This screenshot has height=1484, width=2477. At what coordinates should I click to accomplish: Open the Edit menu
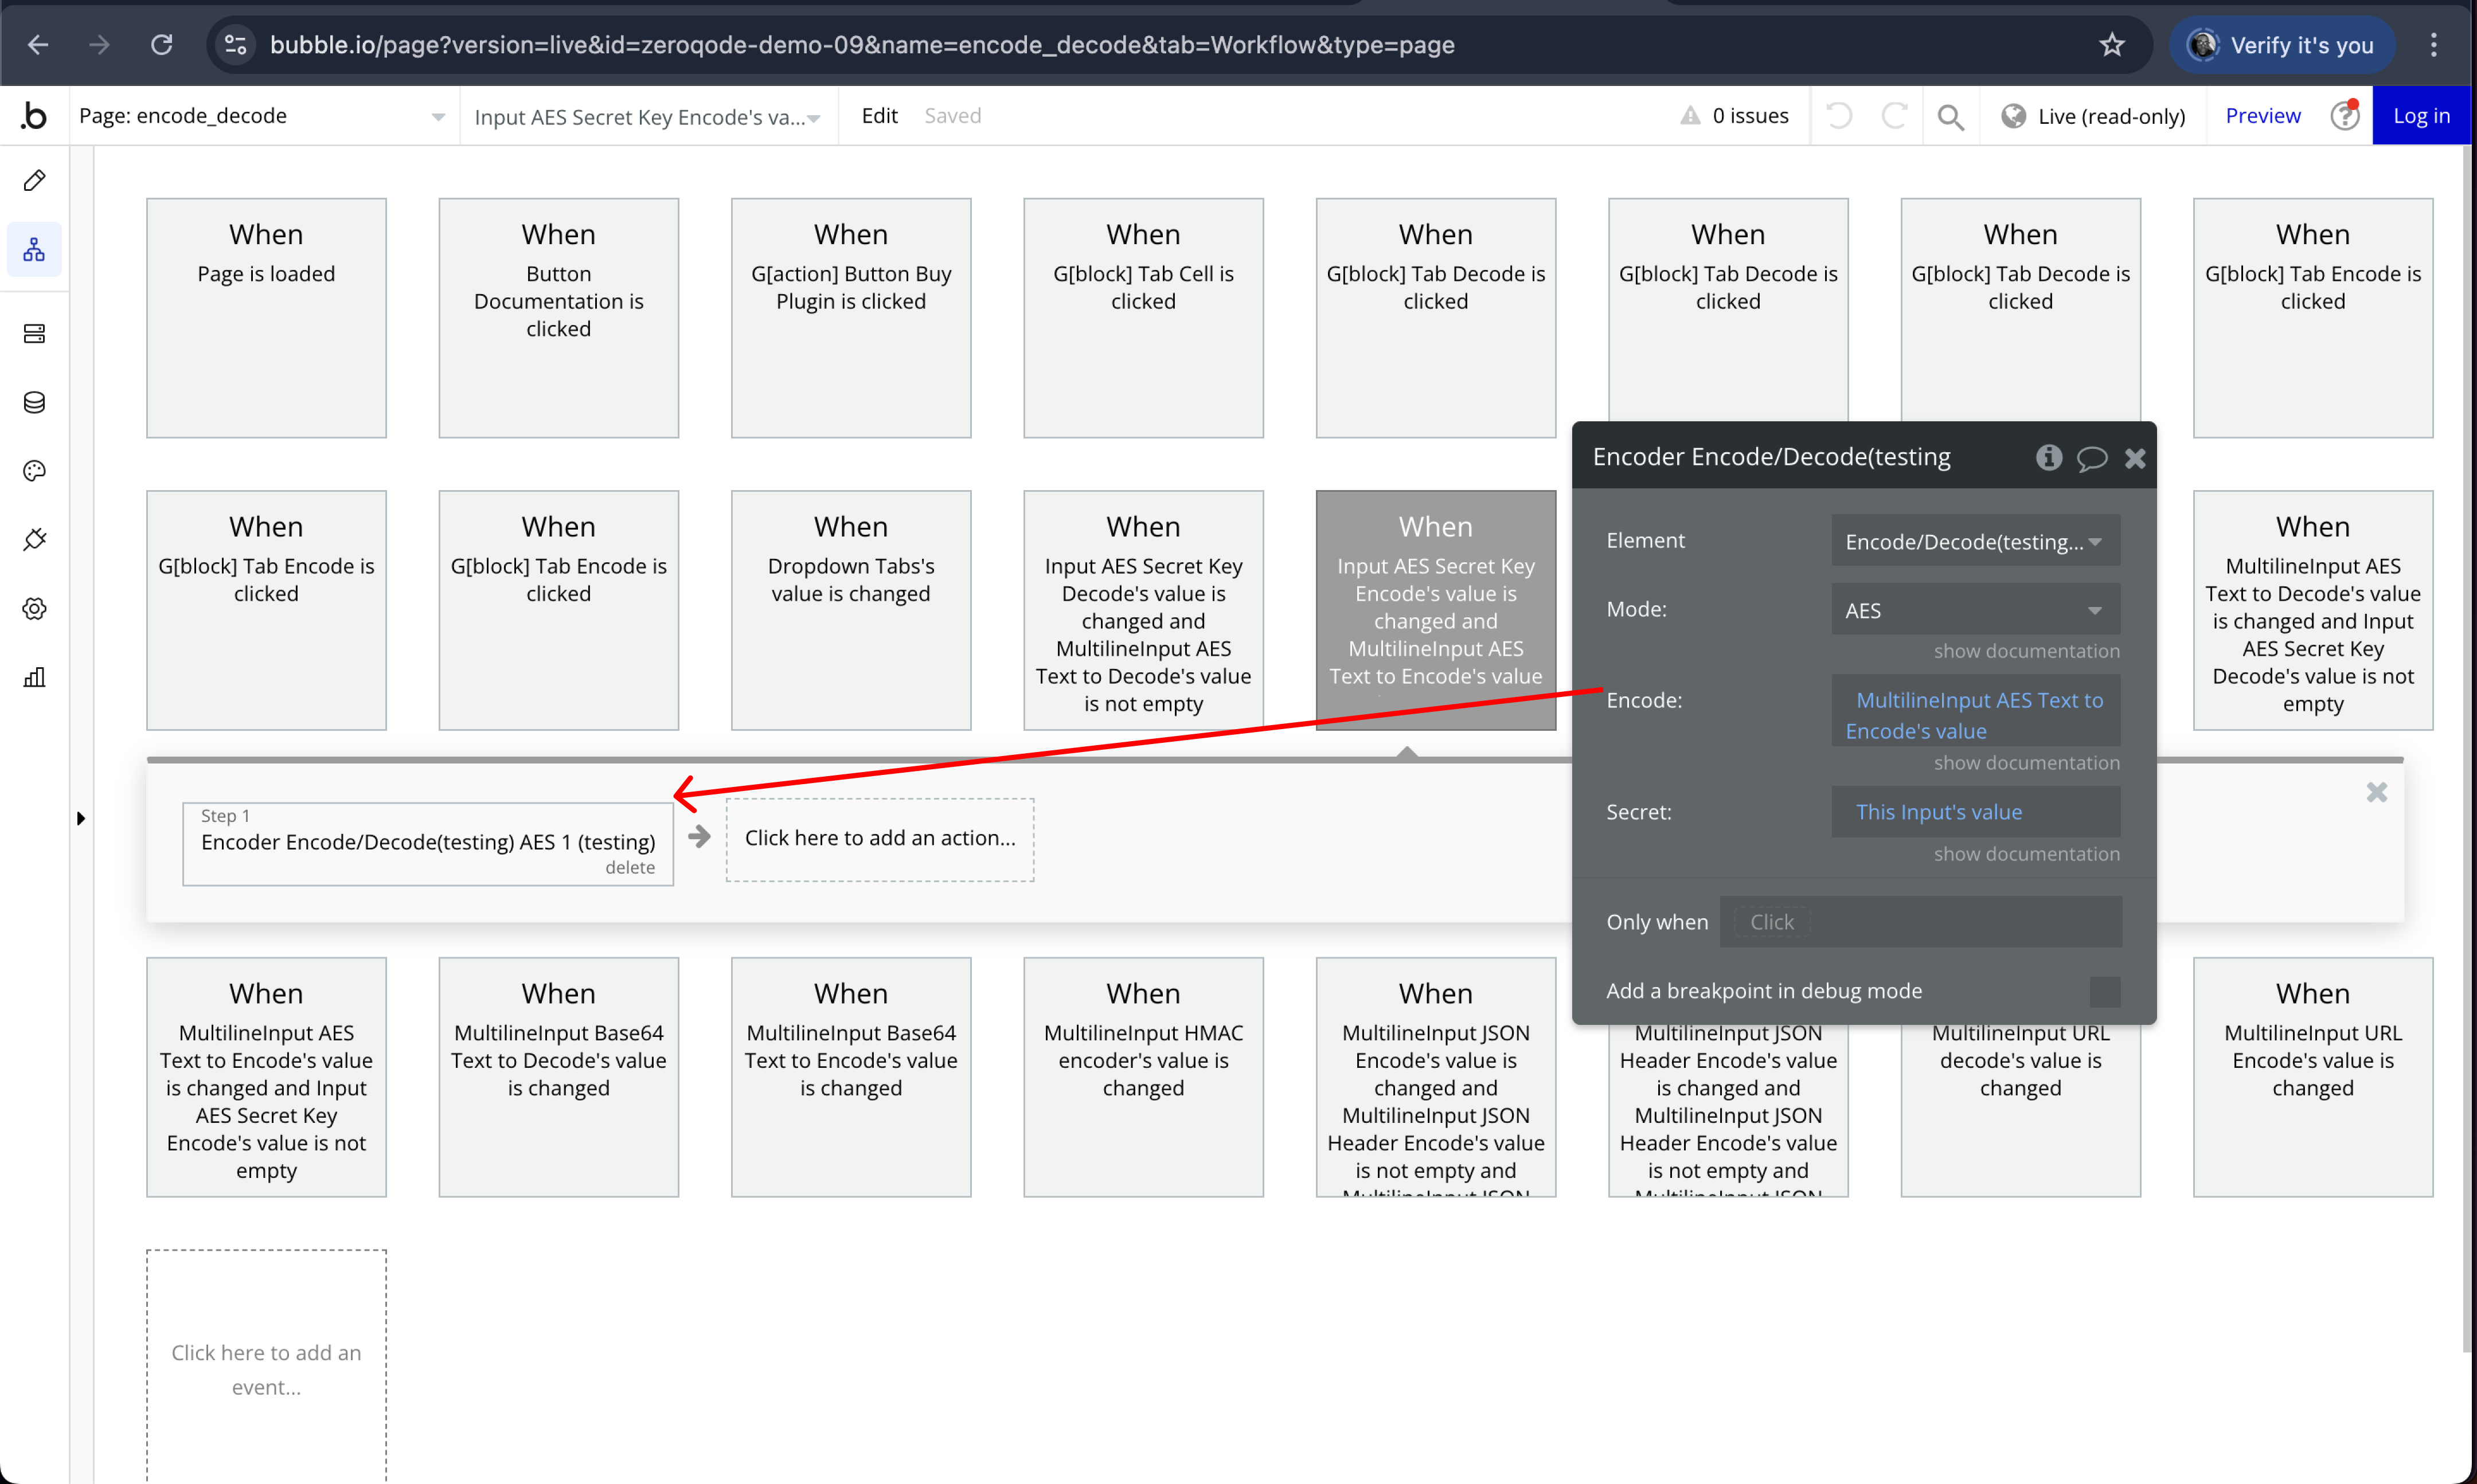click(x=879, y=115)
